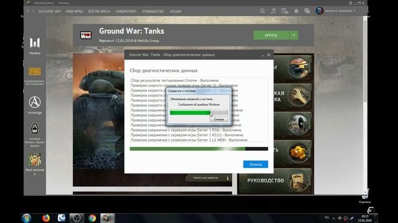Open the chat messages icon
This screenshot has height=223, width=398.
307,11
